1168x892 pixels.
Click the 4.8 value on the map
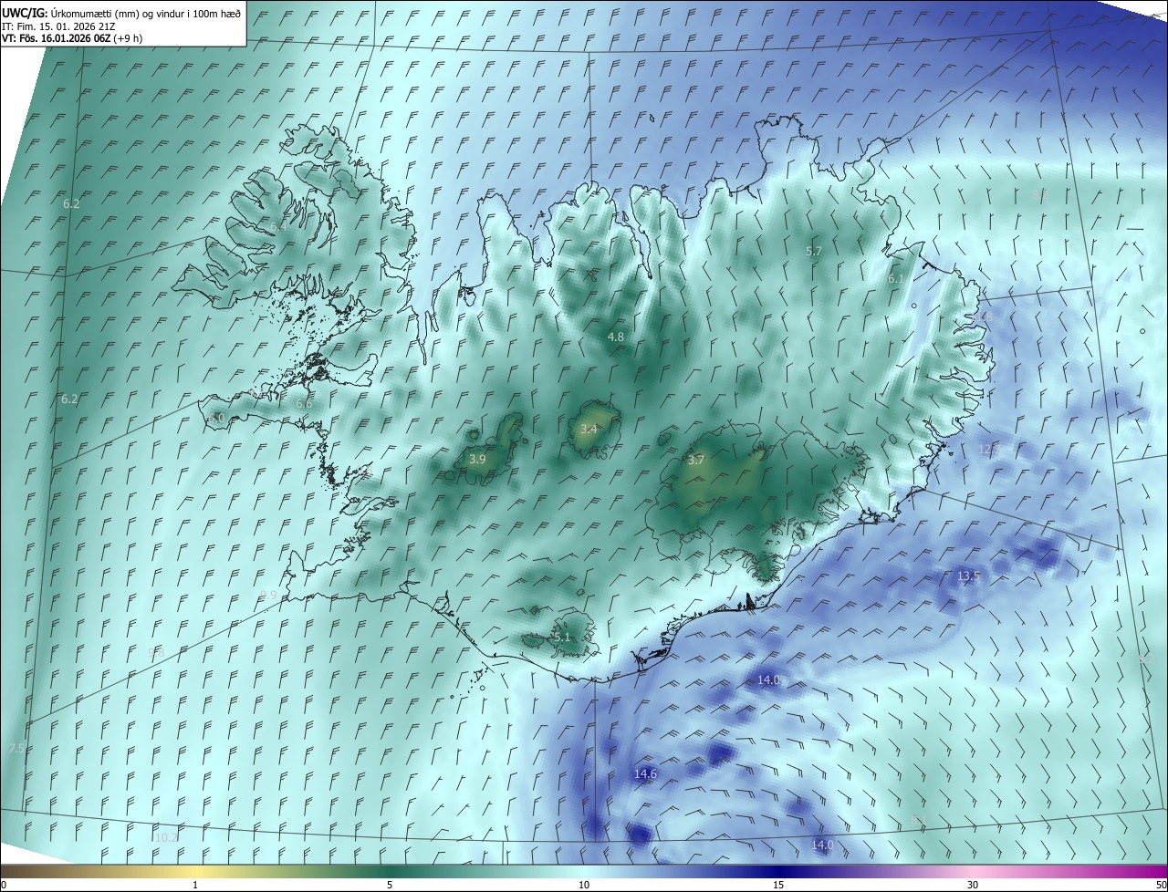pyautogui.click(x=616, y=337)
